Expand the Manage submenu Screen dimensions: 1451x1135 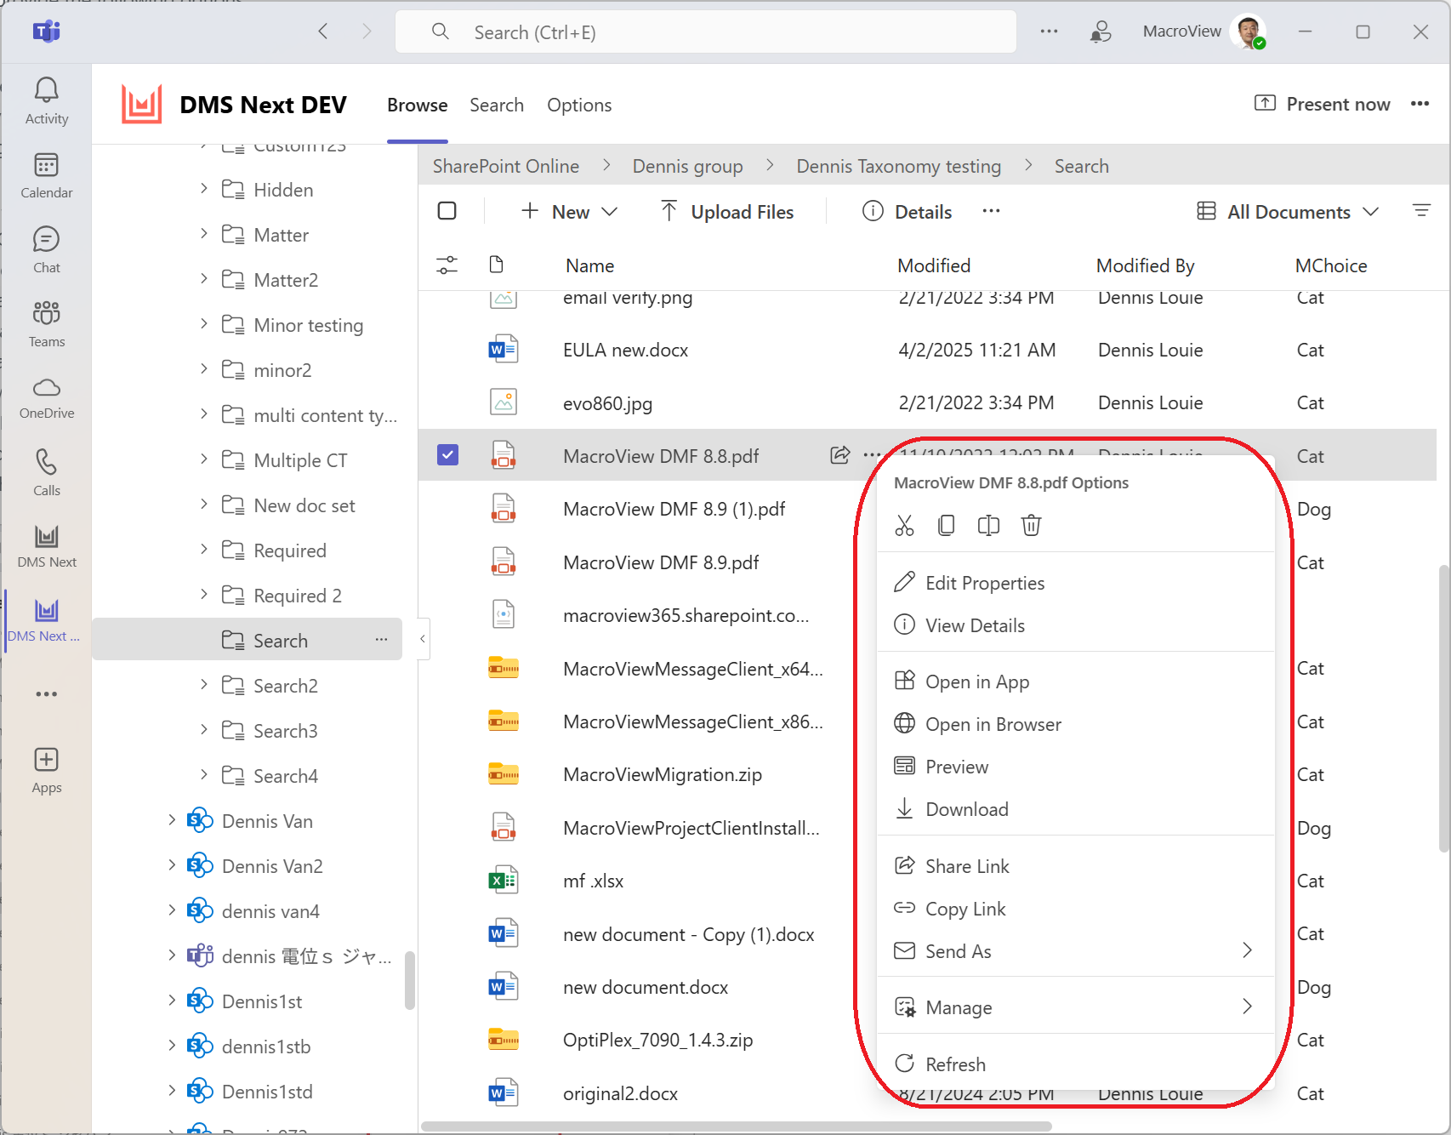pos(1075,1007)
